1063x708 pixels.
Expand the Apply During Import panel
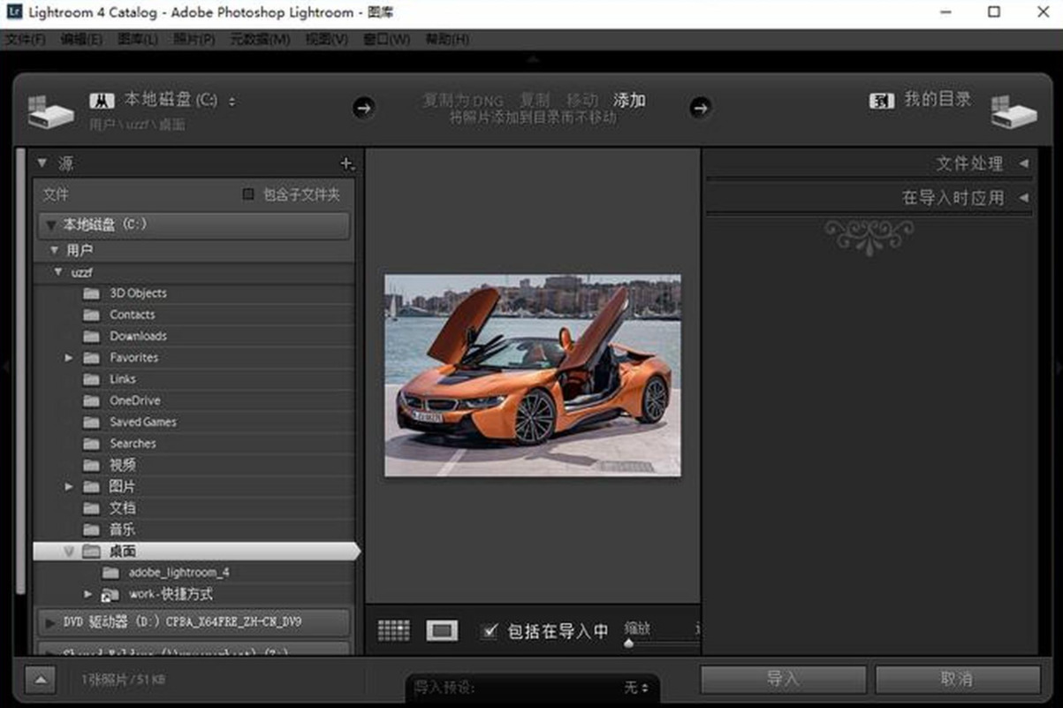coord(1023,198)
